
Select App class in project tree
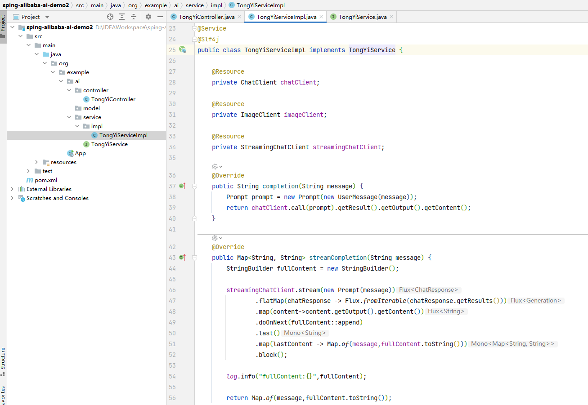80,153
